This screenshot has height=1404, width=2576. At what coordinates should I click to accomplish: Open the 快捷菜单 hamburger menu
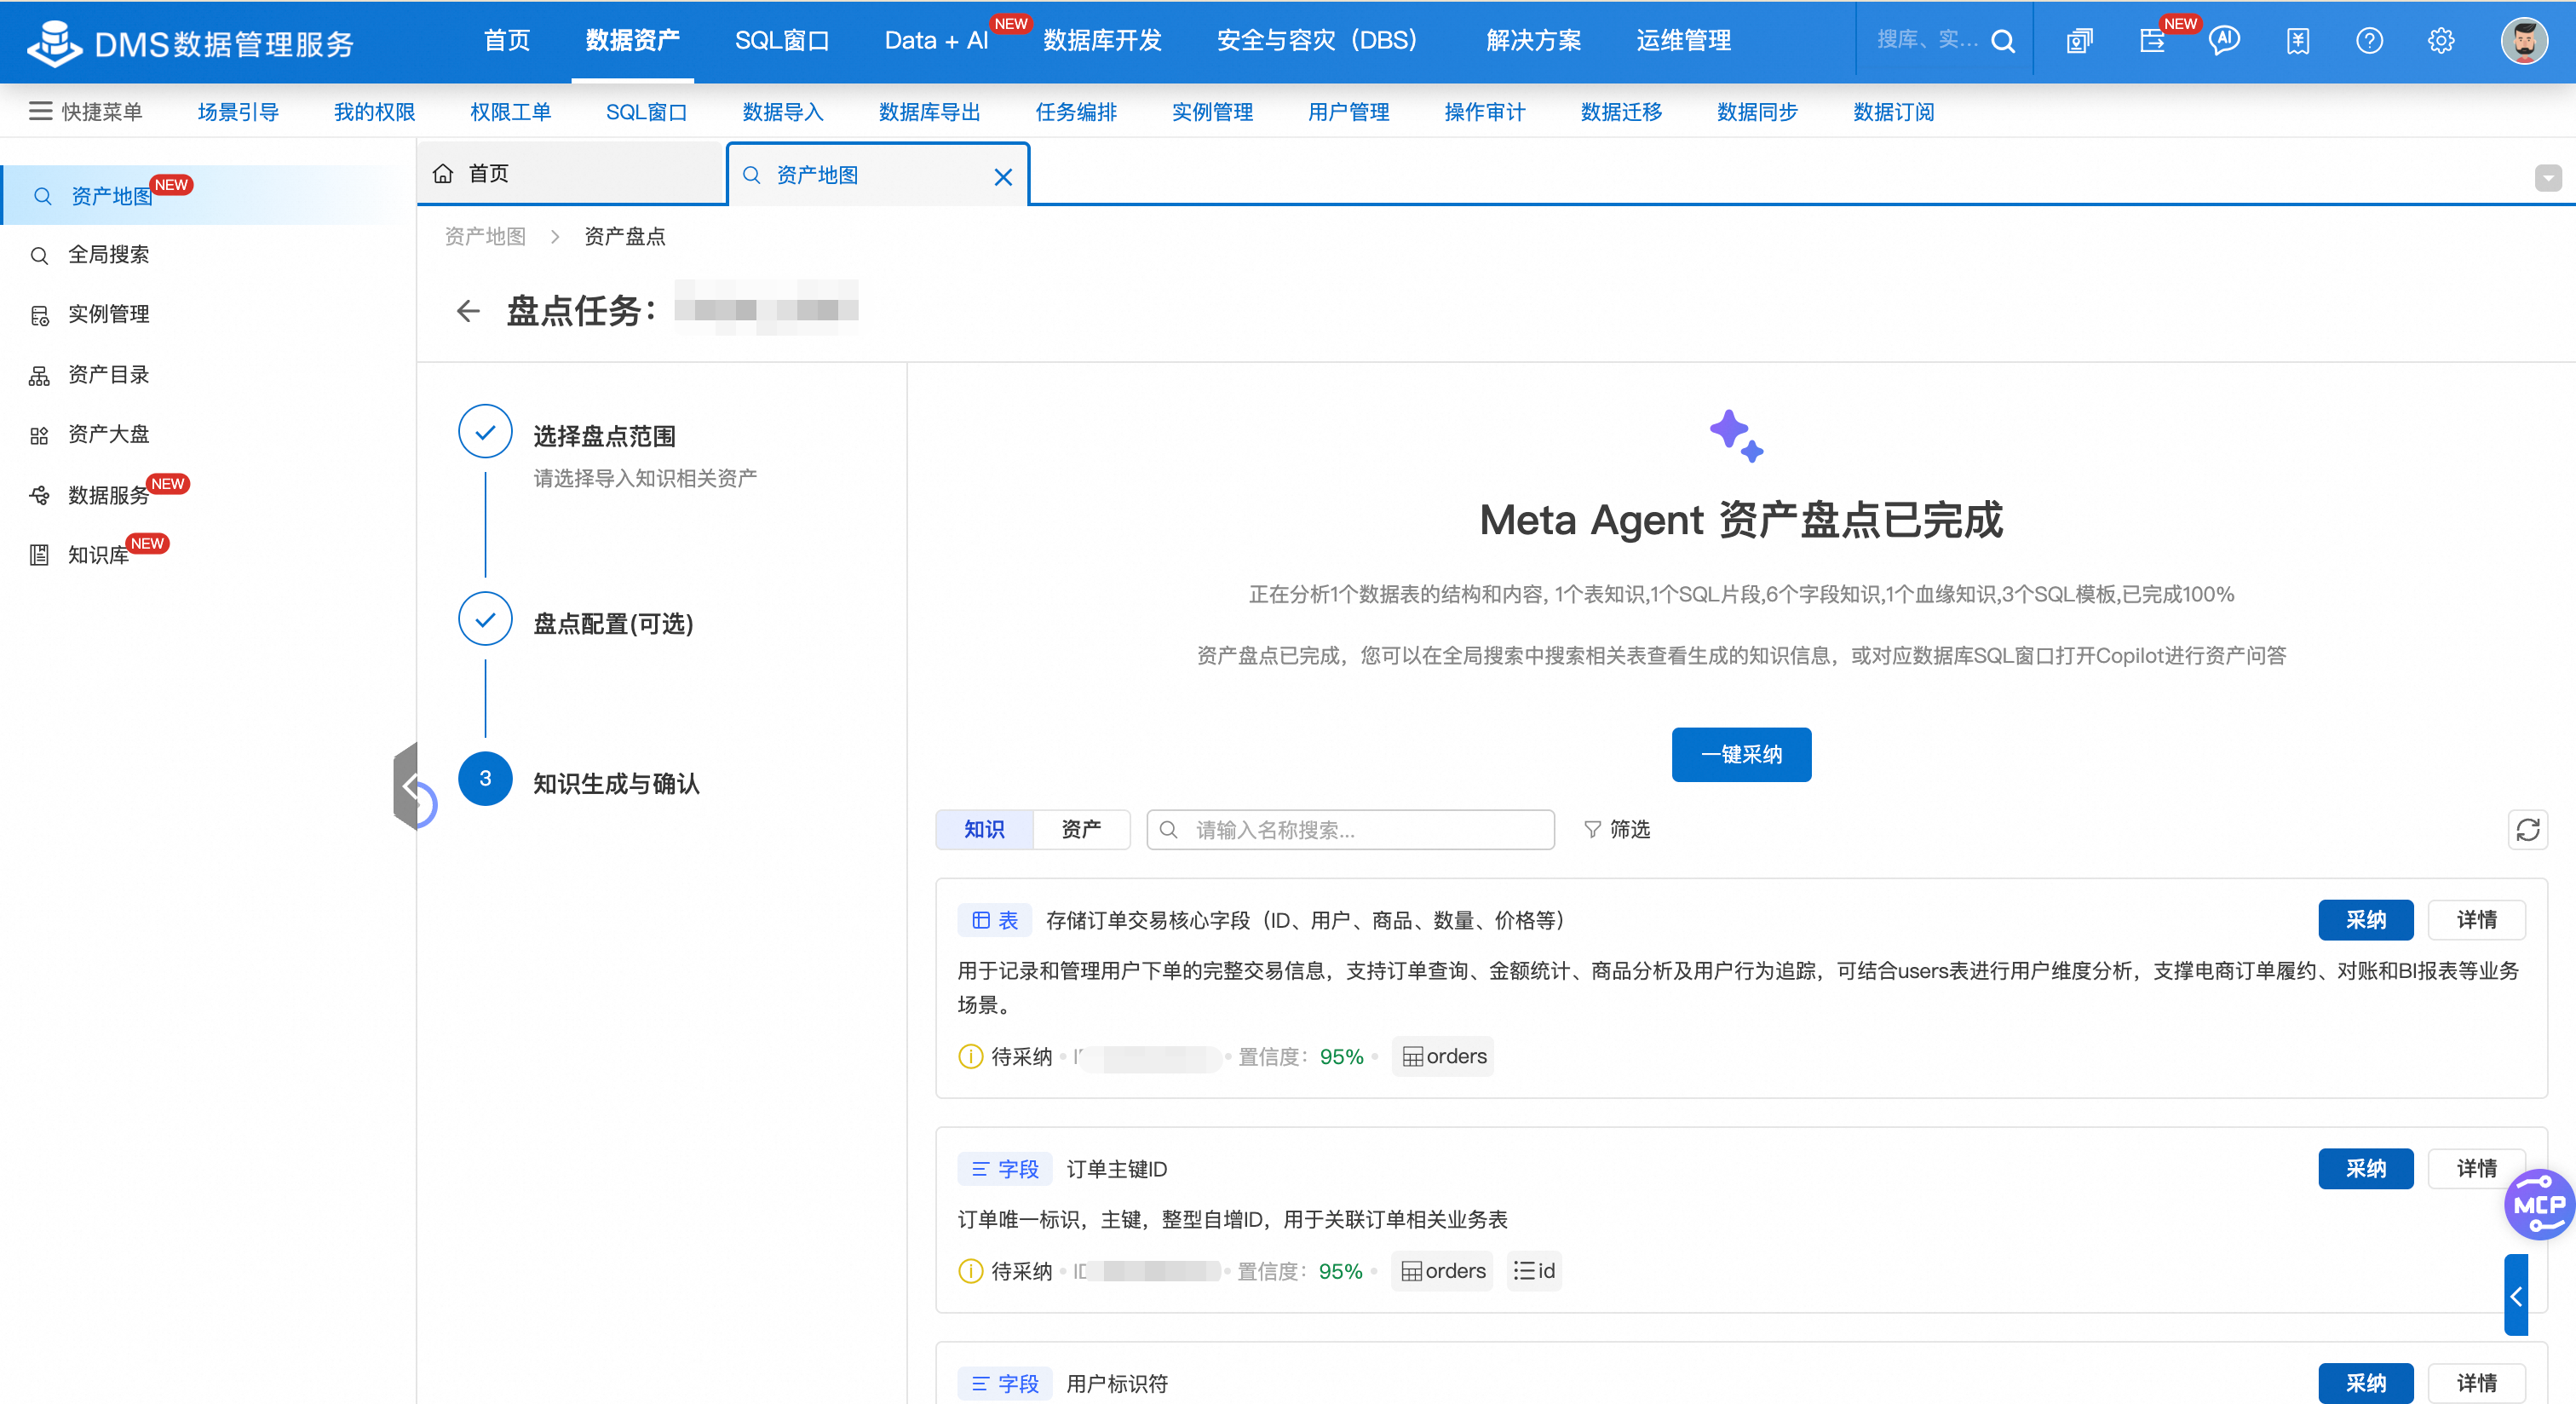[41, 112]
